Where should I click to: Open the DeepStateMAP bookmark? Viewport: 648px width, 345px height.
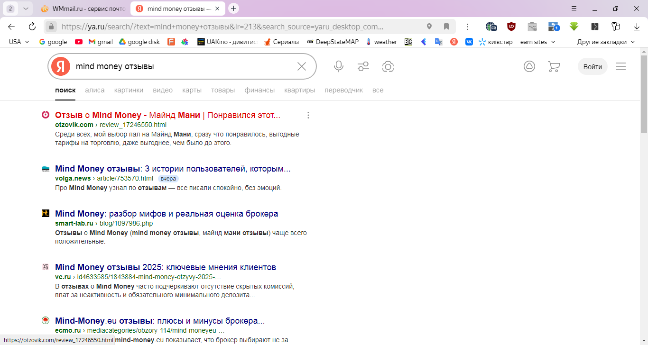[x=333, y=42]
